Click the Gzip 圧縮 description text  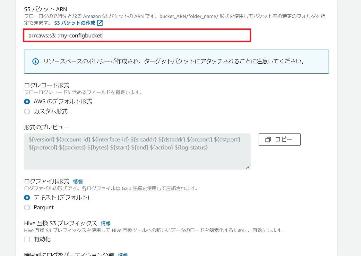click(x=111, y=188)
